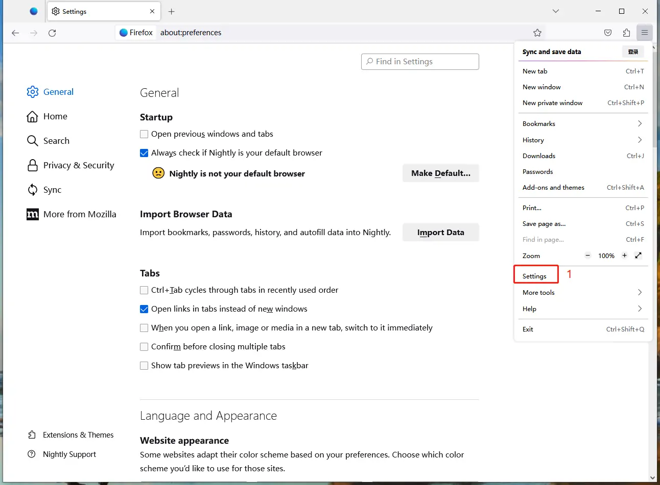Select Settings in the menu
Screen dimensions: 660x485
(x=534, y=276)
